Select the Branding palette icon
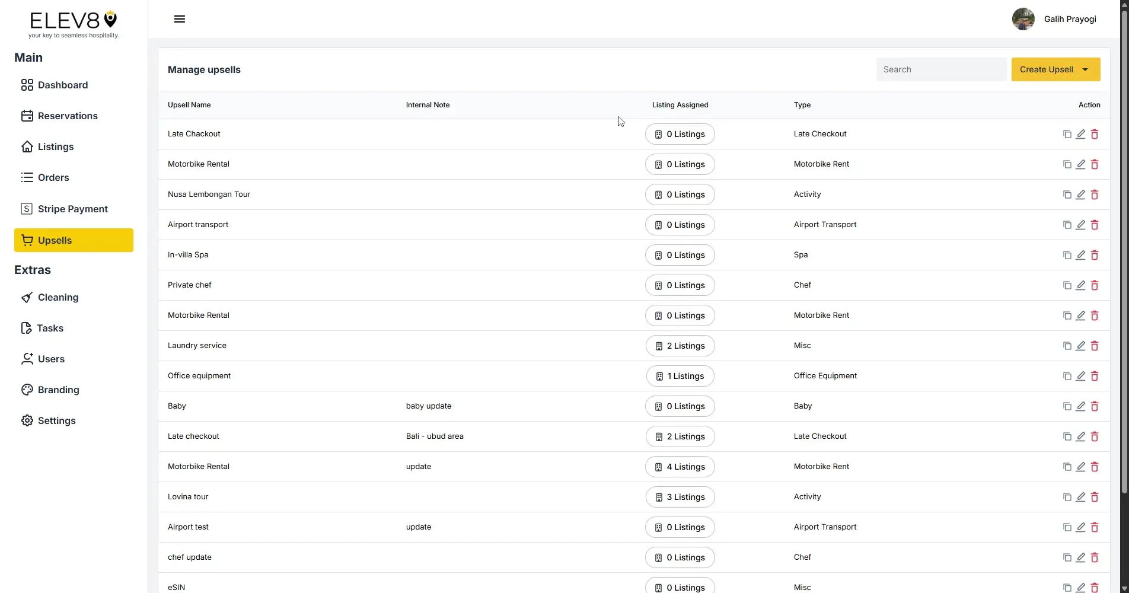Image resolution: width=1129 pixels, height=593 pixels. click(27, 390)
